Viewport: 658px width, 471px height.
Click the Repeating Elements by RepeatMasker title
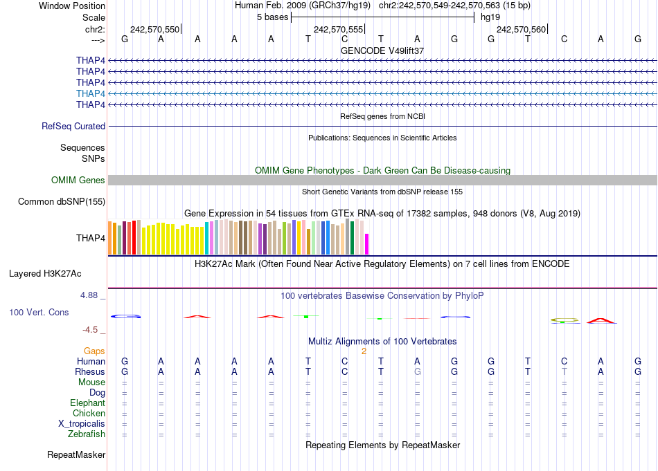[382, 445]
